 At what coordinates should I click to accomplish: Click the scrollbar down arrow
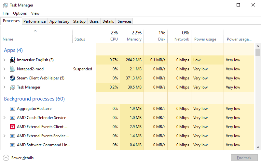coord(258,147)
